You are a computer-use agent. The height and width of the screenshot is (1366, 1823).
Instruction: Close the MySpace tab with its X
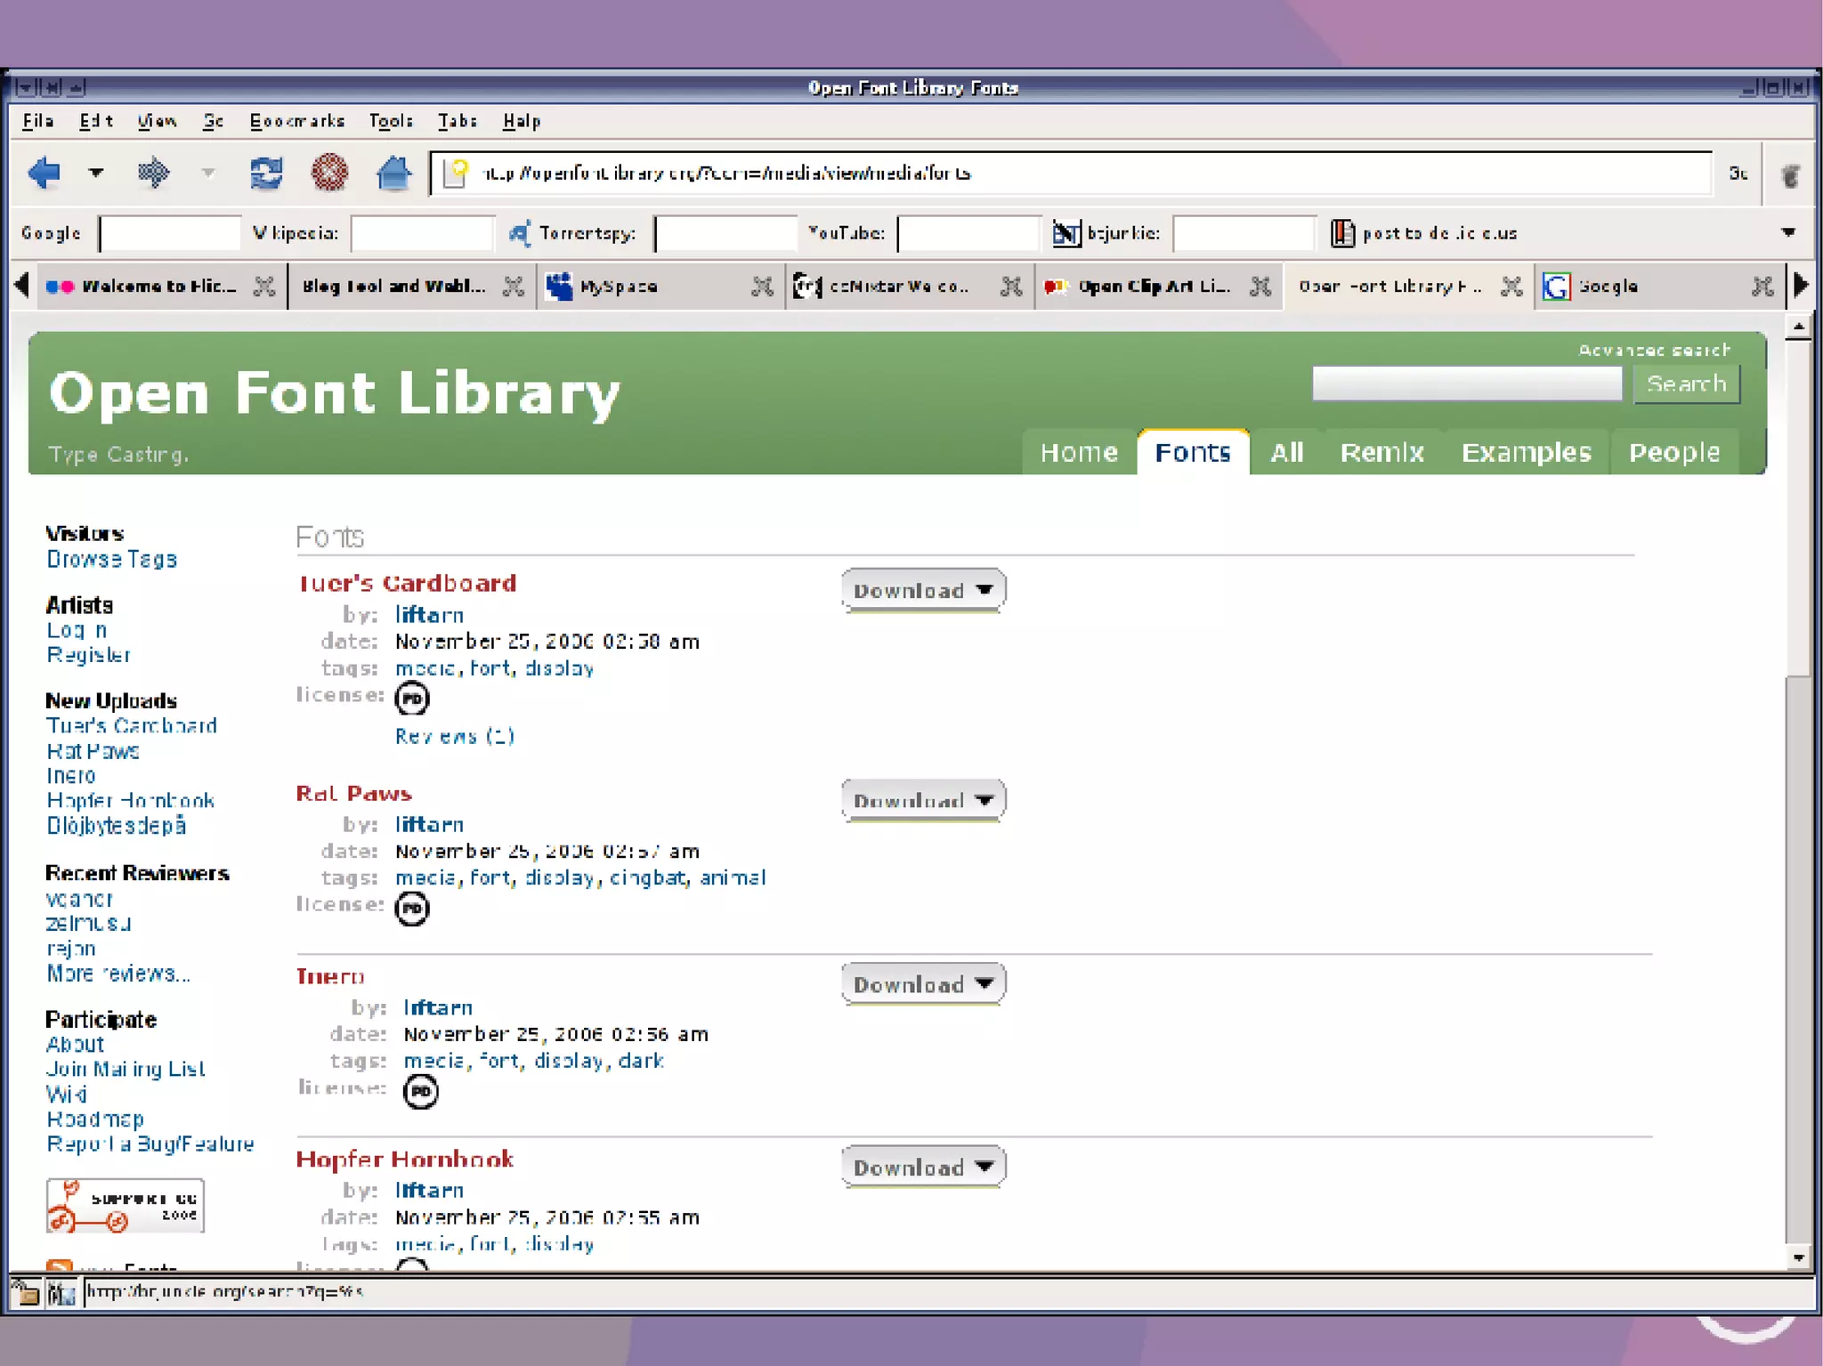point(762,287)
